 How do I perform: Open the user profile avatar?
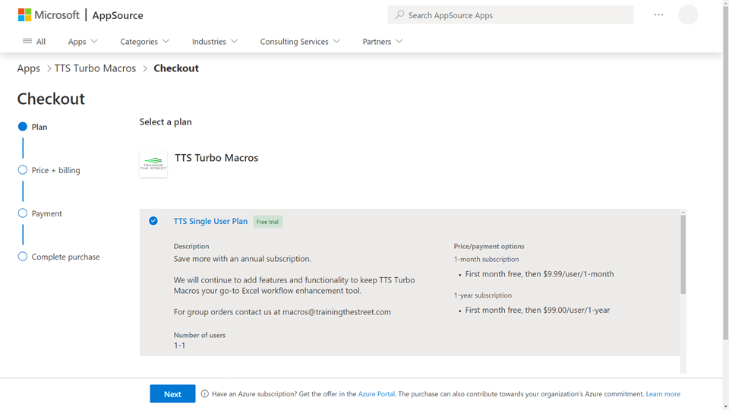point(688,15)
